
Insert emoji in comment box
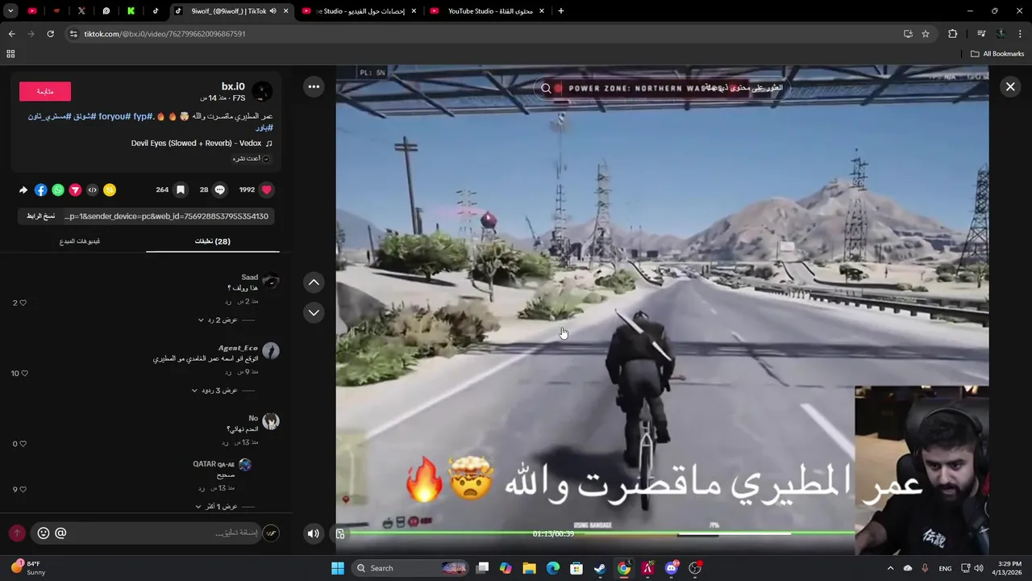pyautogui.click(x=44, y=533)
